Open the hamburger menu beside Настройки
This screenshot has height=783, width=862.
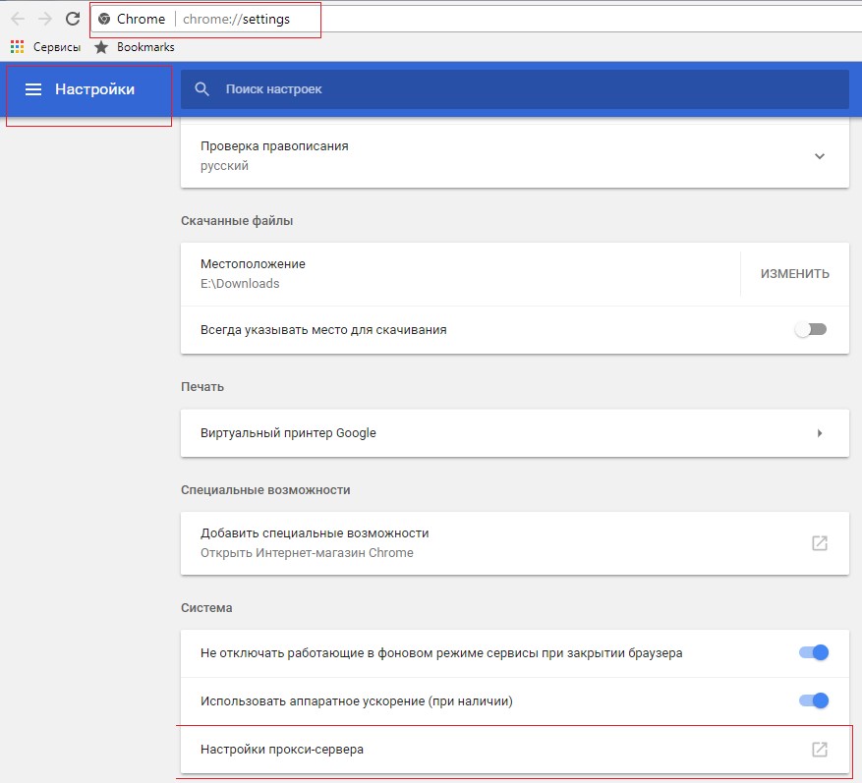pos(33,89)
